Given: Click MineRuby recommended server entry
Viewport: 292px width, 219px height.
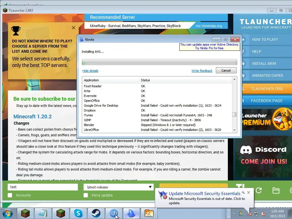Looking at the screenshot, I should pos(135,26).
